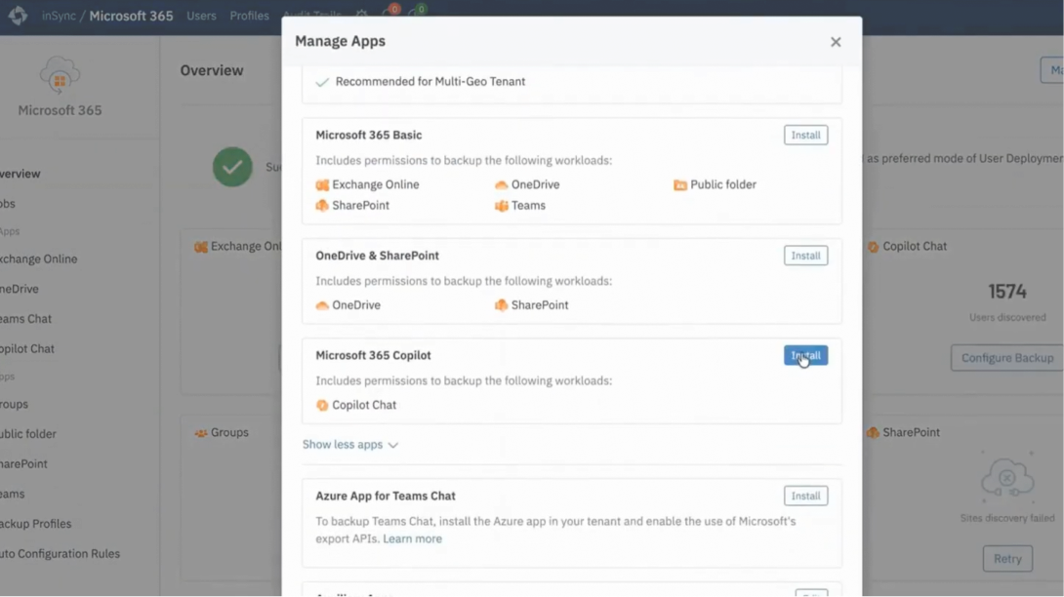Close the Manage Apps dialog

(836, 42)
